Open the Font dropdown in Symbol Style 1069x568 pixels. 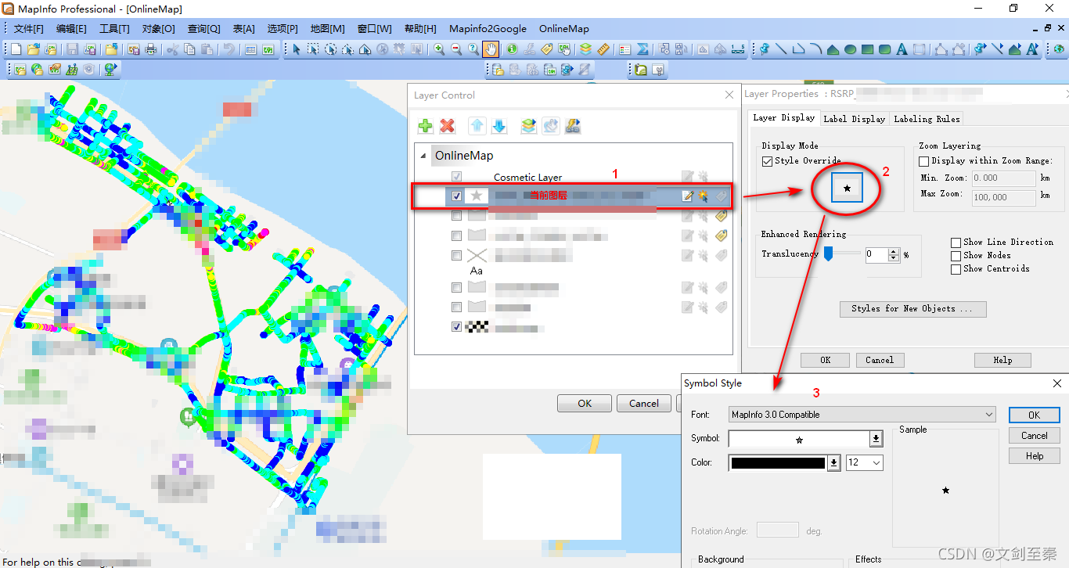tap(989, 415)
